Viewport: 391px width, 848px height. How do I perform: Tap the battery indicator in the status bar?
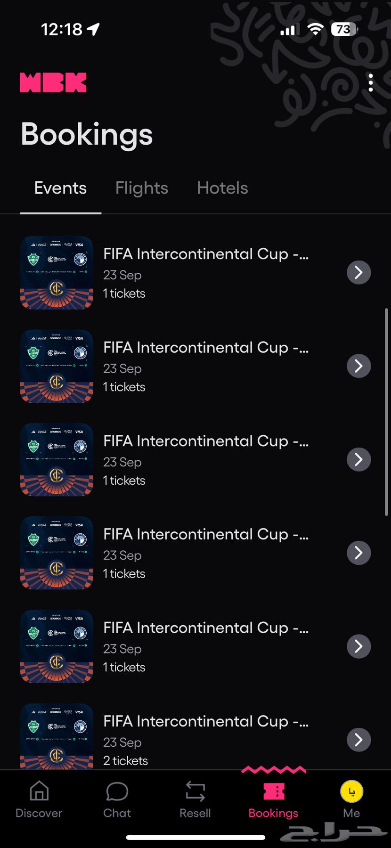click(x=342, y=29)
